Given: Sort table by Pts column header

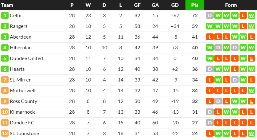Looking at the screenshot, I should (x=195, y=5).
